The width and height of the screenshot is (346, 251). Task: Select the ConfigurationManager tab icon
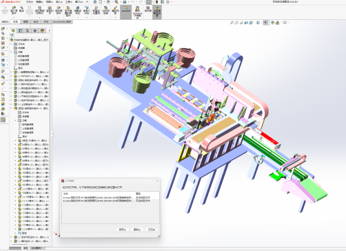(x=28, y=30)
